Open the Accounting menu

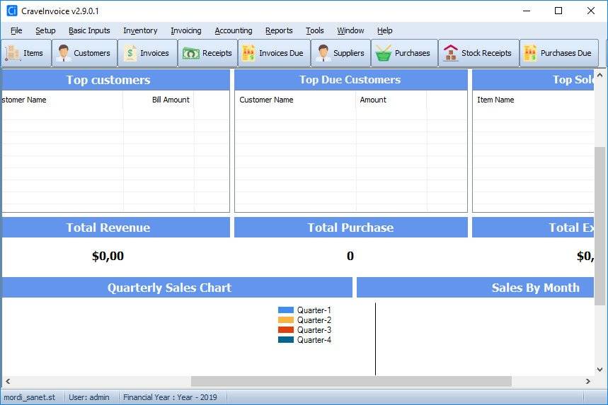click(x=234, y=30)
